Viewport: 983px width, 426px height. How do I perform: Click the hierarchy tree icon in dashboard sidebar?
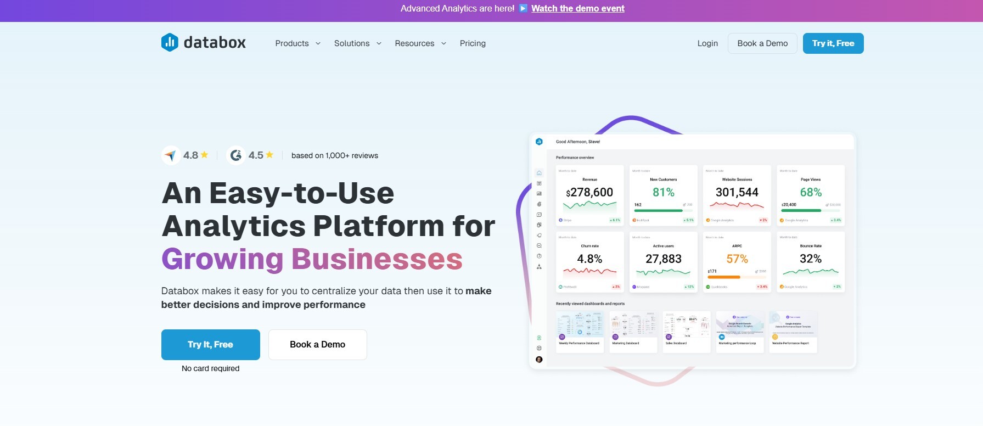[539, 267]
